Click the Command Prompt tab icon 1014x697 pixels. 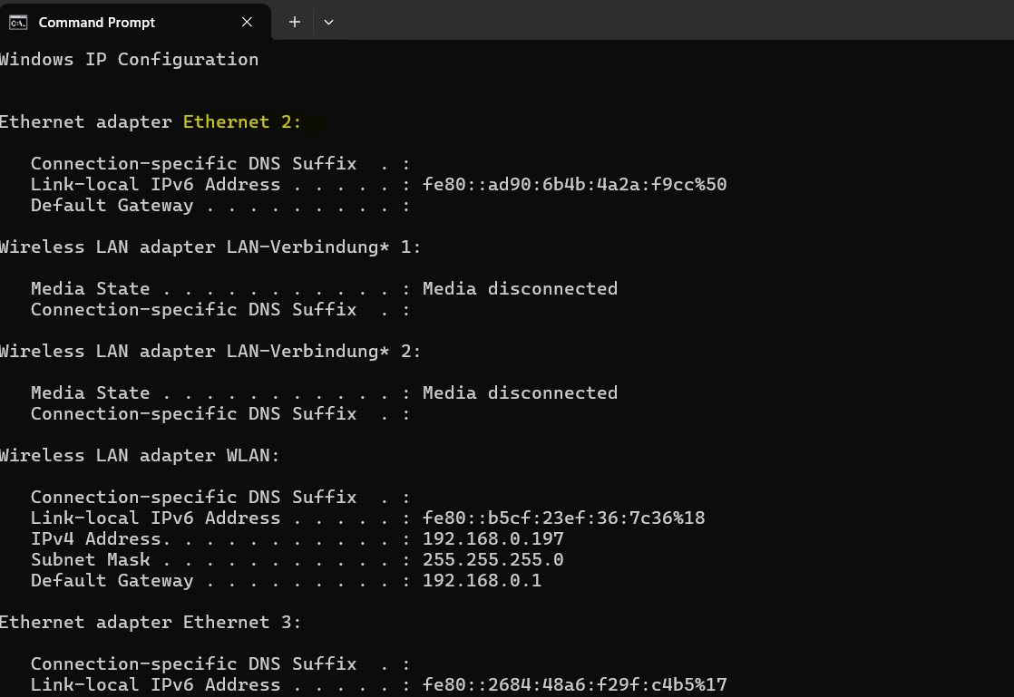click(x=18, y=23)
